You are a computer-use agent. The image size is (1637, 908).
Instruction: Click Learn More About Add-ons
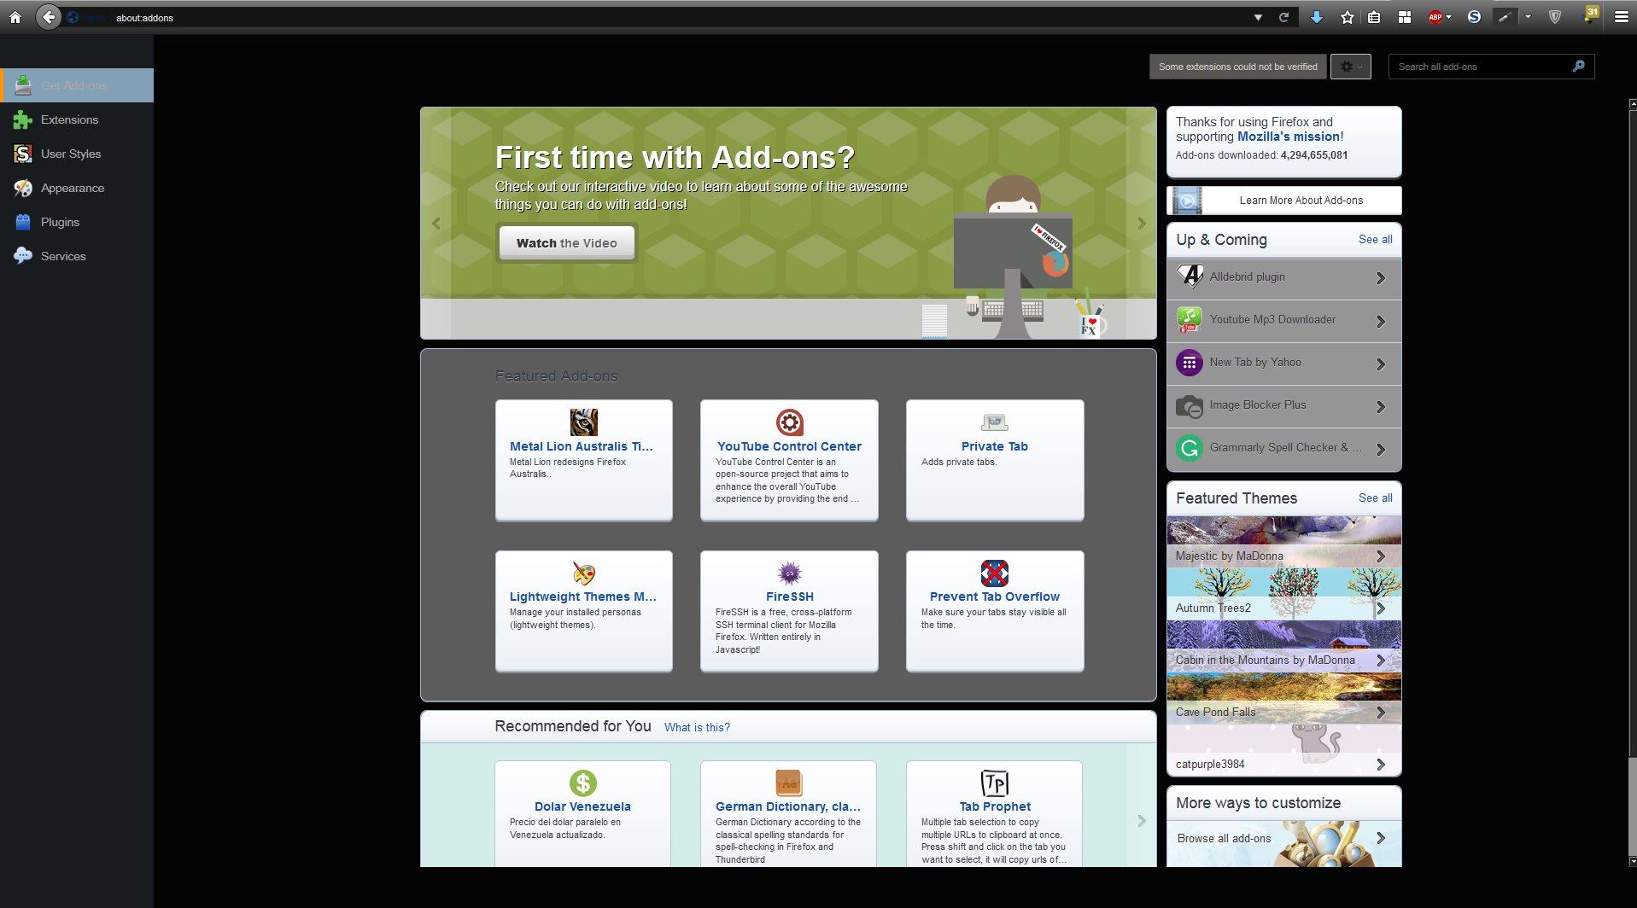click(x=1284, y=201)
